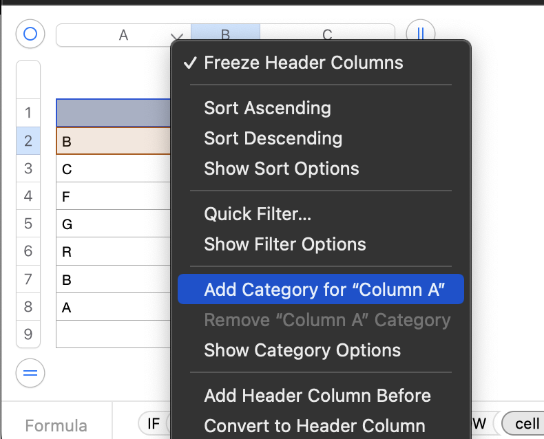Viewport: 544px width, 439px height.
Task: Click row 2 number header
Action: click(x=28, y=140)
